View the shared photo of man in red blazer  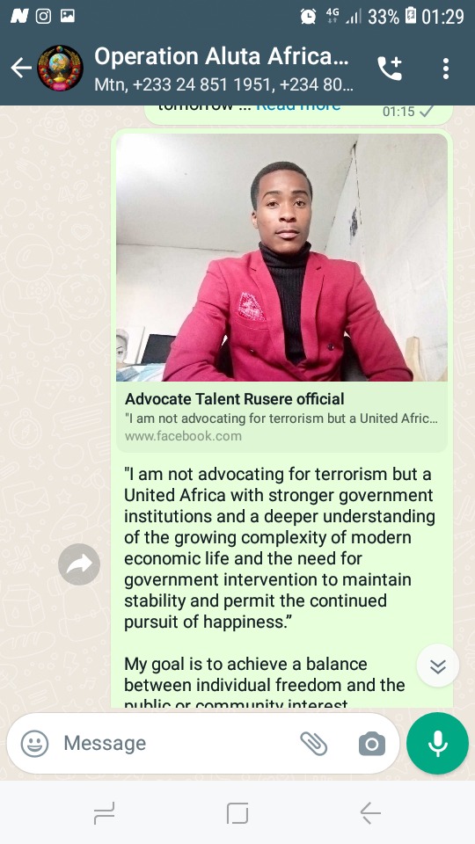click(281, 258)
